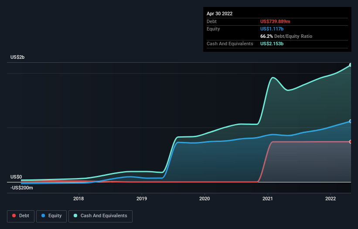
Task: Select the Equity endpoint marker on chart
Action: 351,121
